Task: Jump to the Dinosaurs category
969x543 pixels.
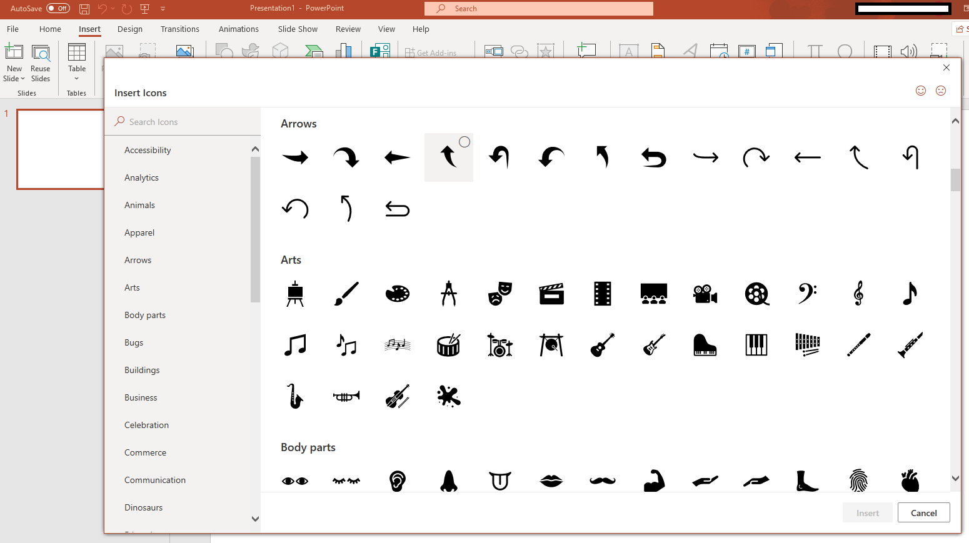Action: tap(143, 507)
